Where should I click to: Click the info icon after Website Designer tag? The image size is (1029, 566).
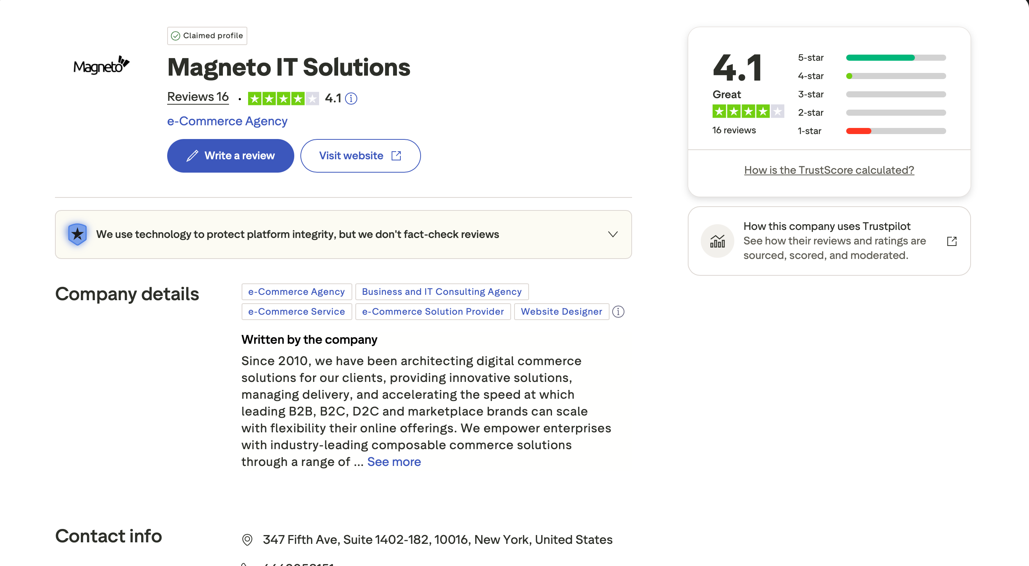point(618,312)
